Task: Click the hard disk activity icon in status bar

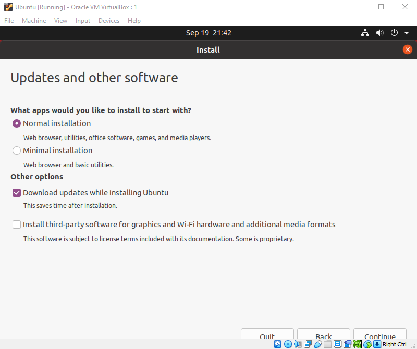Action: [x=277, y=344]
